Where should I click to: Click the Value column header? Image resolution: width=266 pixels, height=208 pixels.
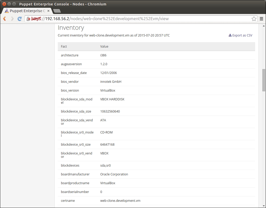coord(104,47)
